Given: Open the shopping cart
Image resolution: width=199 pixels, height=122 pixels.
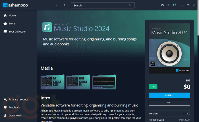Looking at the screenshot, I should click(168, 5).
